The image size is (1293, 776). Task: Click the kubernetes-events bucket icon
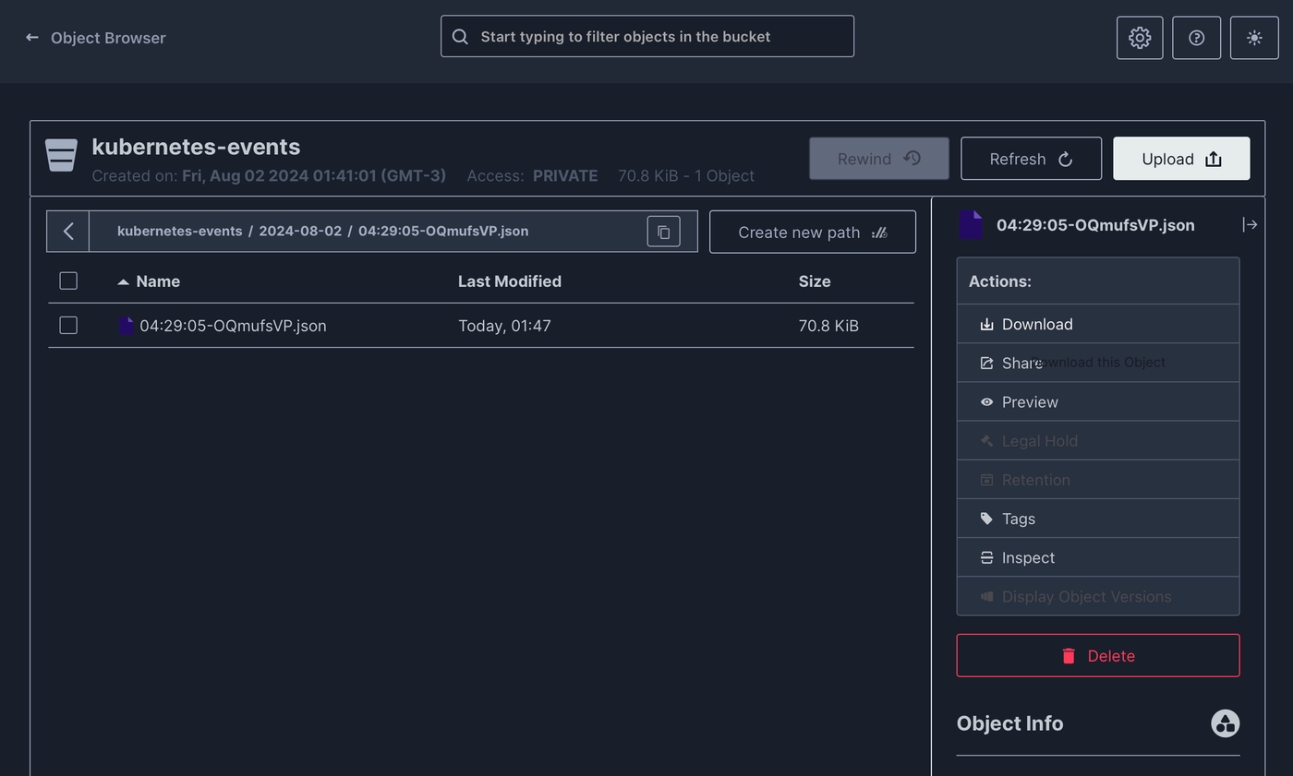62,155
